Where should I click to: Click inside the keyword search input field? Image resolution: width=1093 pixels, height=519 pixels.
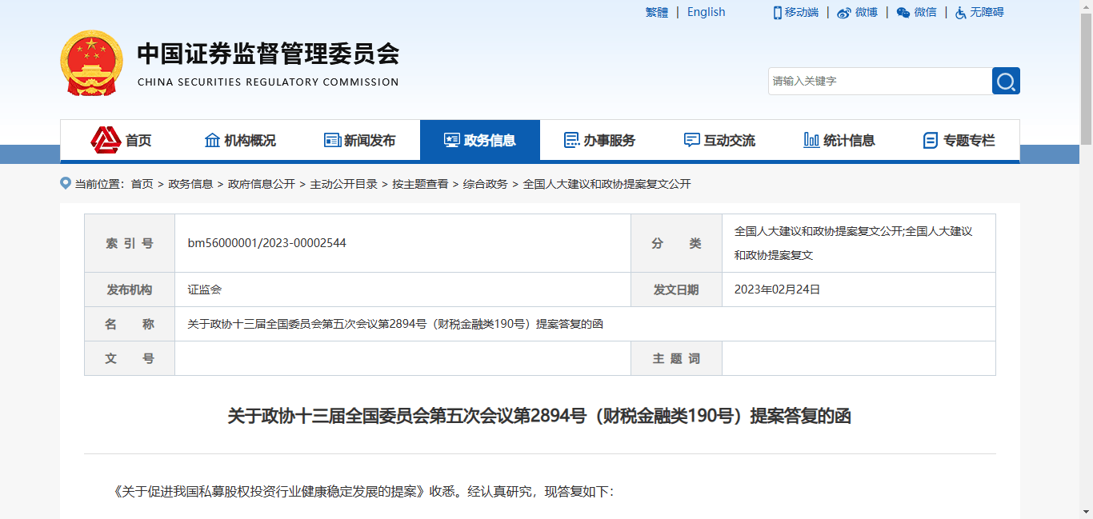coord(872,81)
